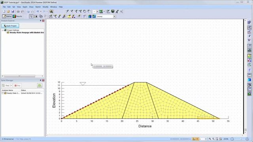Open the Draw menu

click(31, 7)
